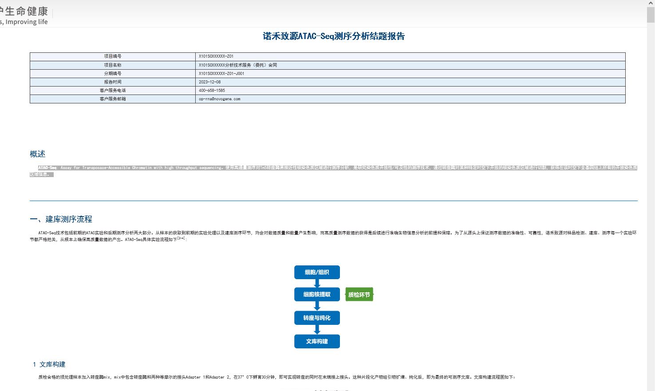Click the 文库构建 flowchart box
This screenshot has height=391, width=655.
pyautogui.click(x=317, y=341)
